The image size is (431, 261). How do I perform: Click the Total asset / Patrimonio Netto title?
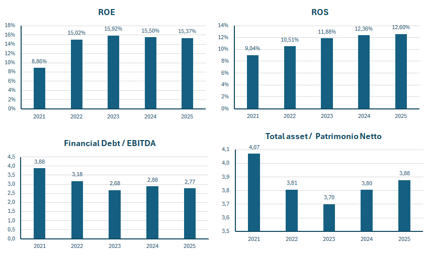323,137
